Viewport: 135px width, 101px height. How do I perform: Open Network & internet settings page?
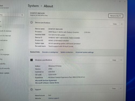5,36
